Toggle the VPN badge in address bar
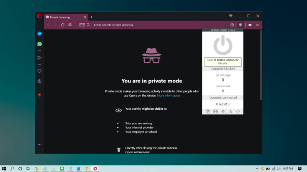307x172 pixels. coord(82,25)
